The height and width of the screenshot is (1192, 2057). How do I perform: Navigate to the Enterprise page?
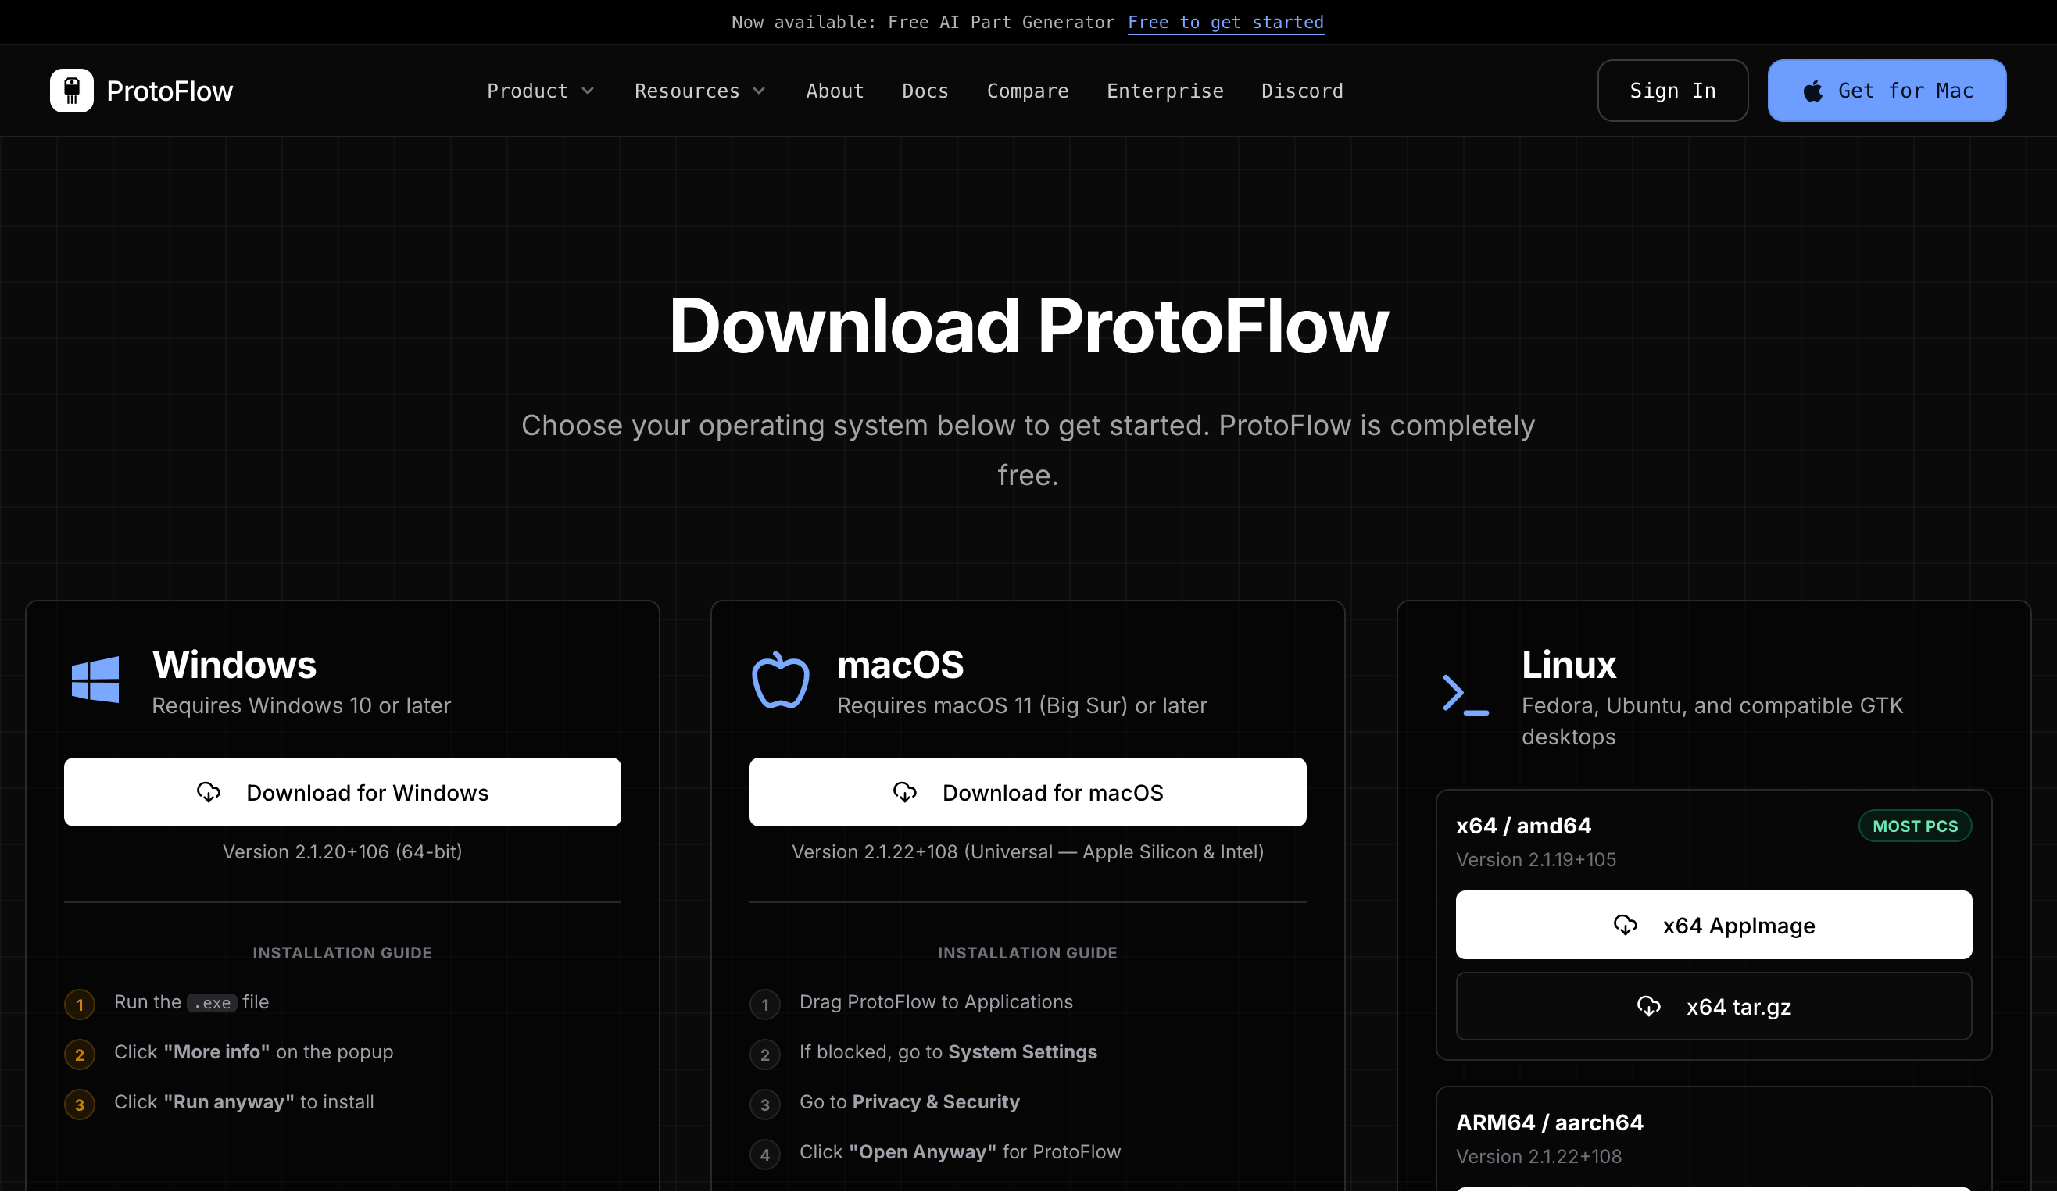1164,91
